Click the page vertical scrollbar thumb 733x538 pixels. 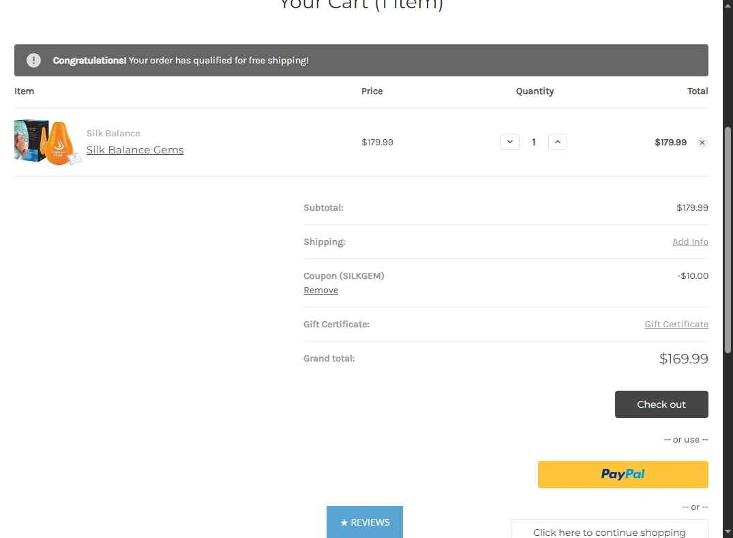(728, 239)
